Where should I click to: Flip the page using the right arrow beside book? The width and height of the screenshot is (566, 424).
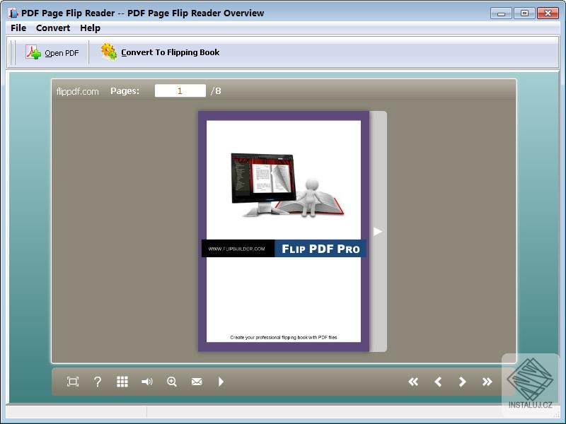tap(378, 230)
